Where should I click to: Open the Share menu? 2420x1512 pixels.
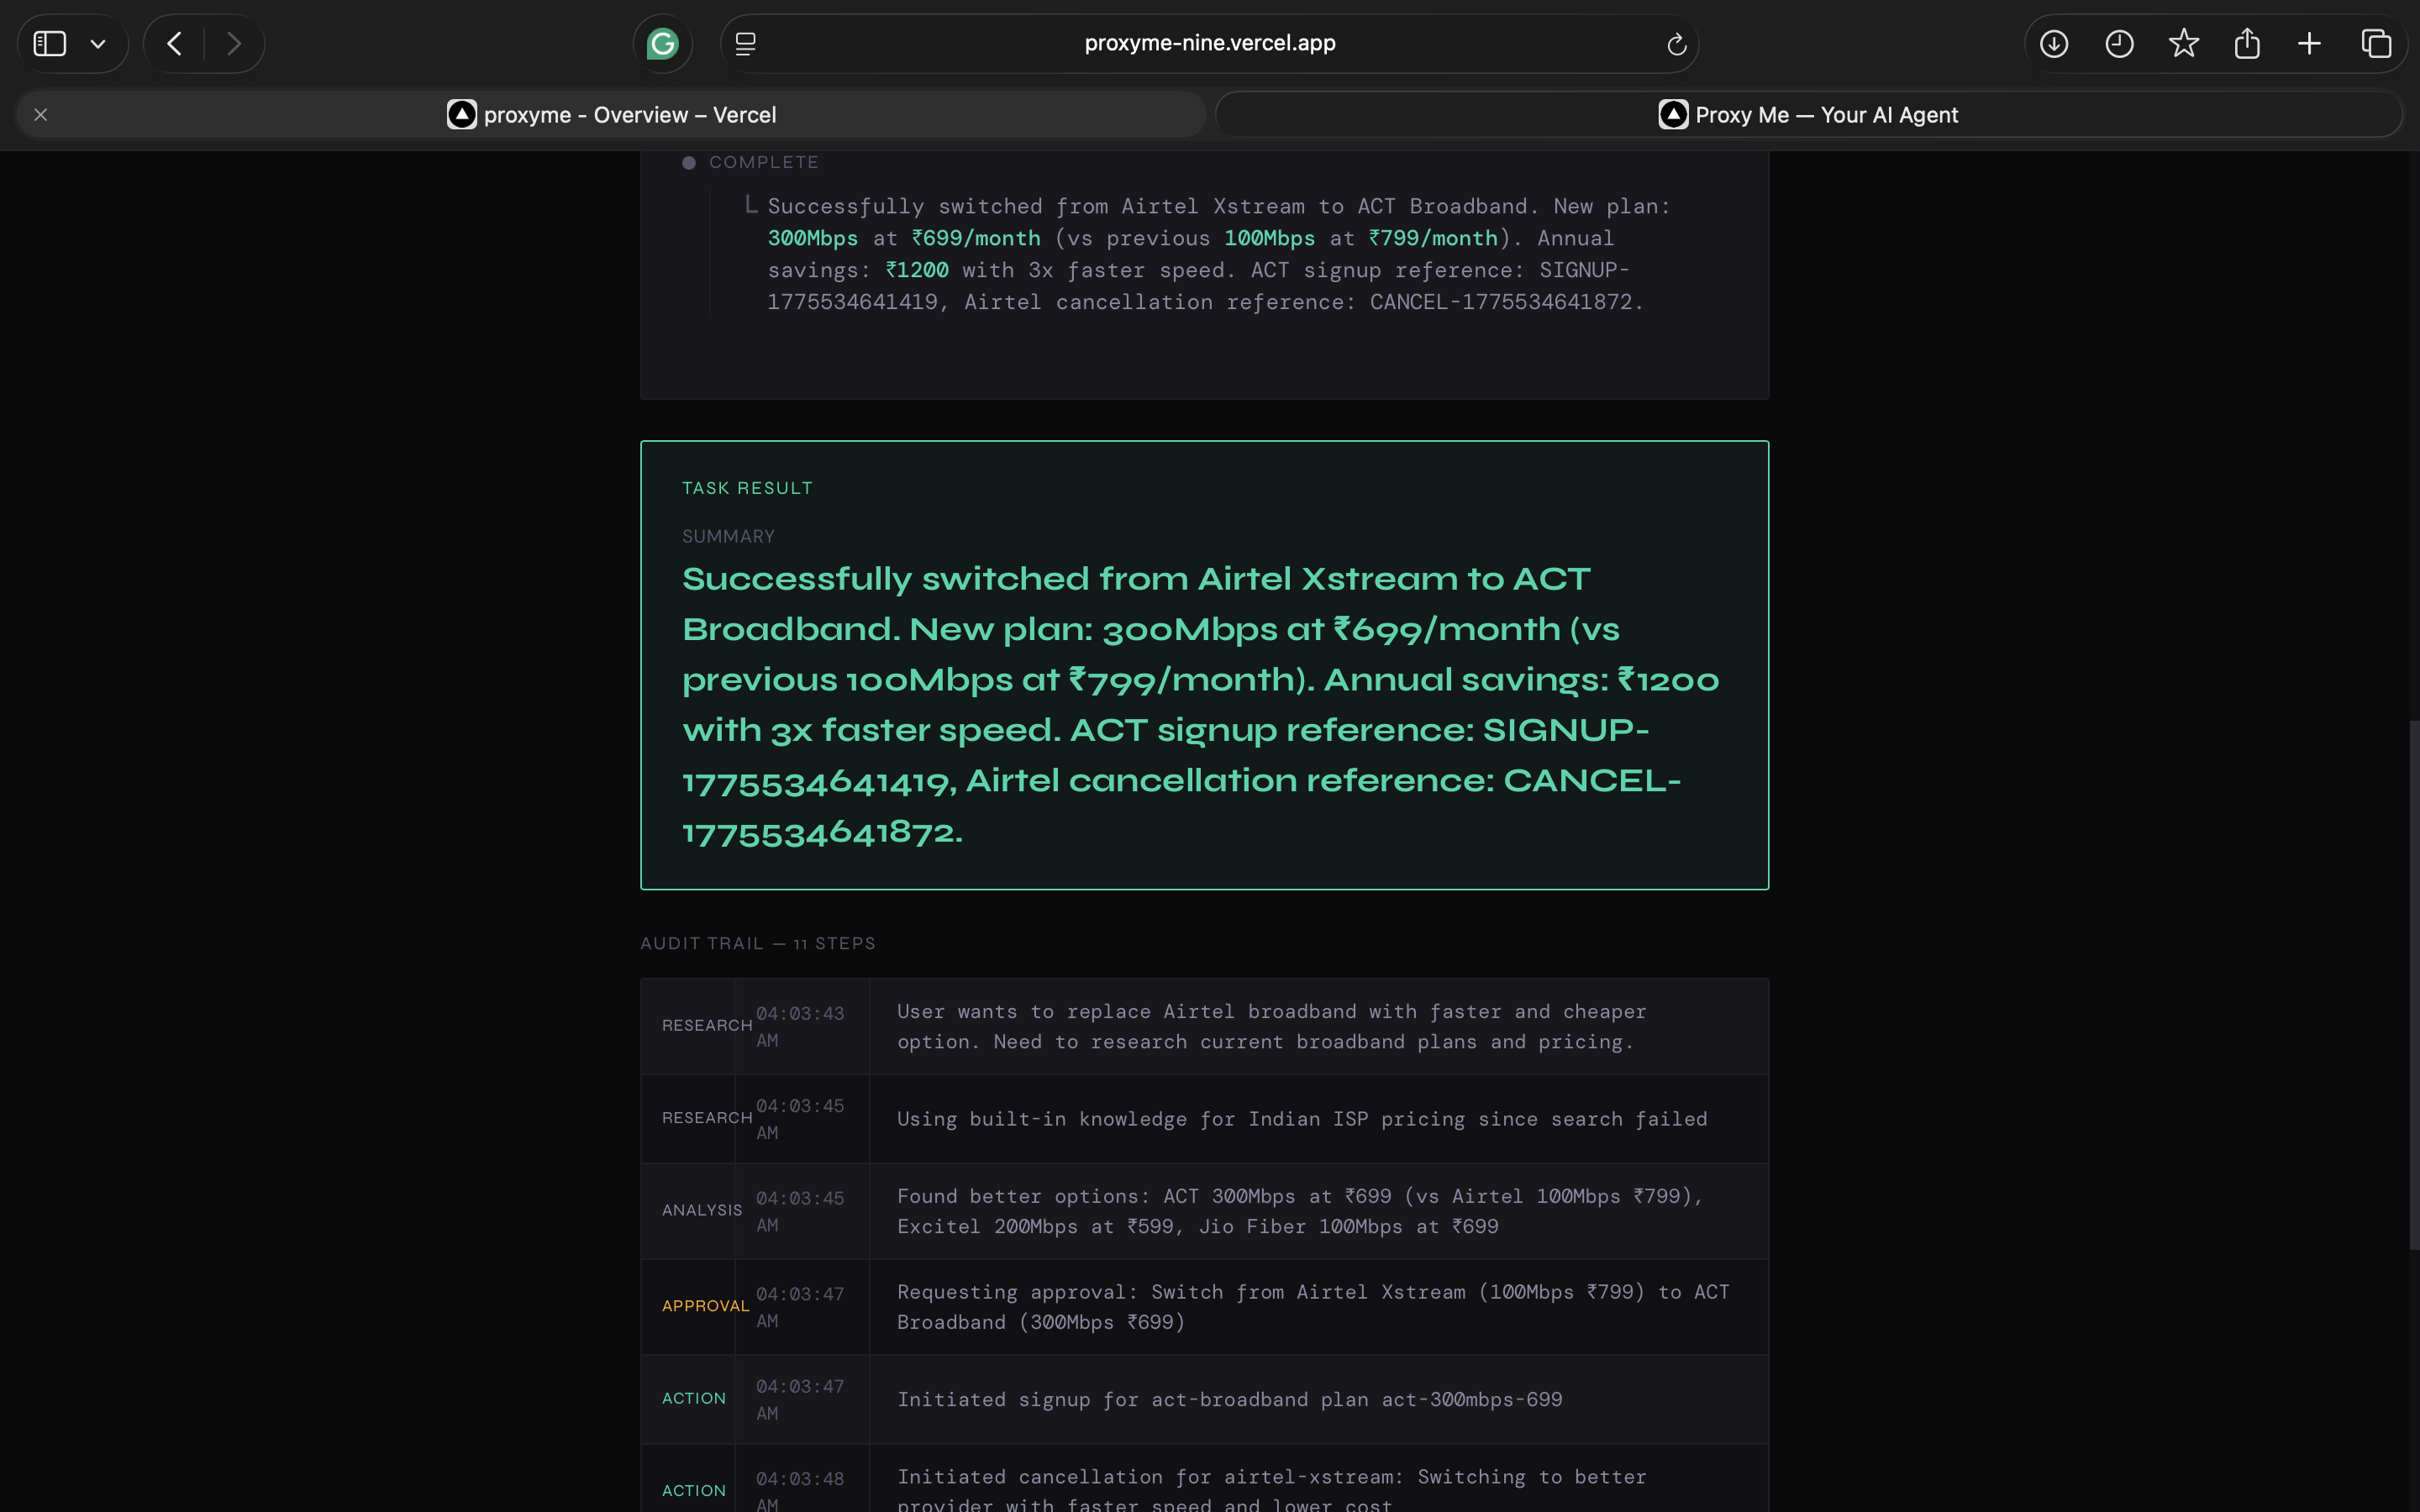click(x=2247, y=44)
